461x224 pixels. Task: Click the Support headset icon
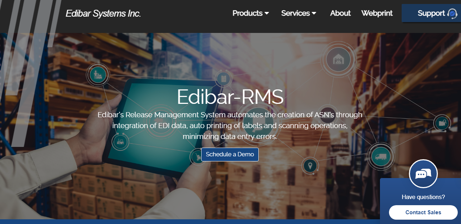452,13
